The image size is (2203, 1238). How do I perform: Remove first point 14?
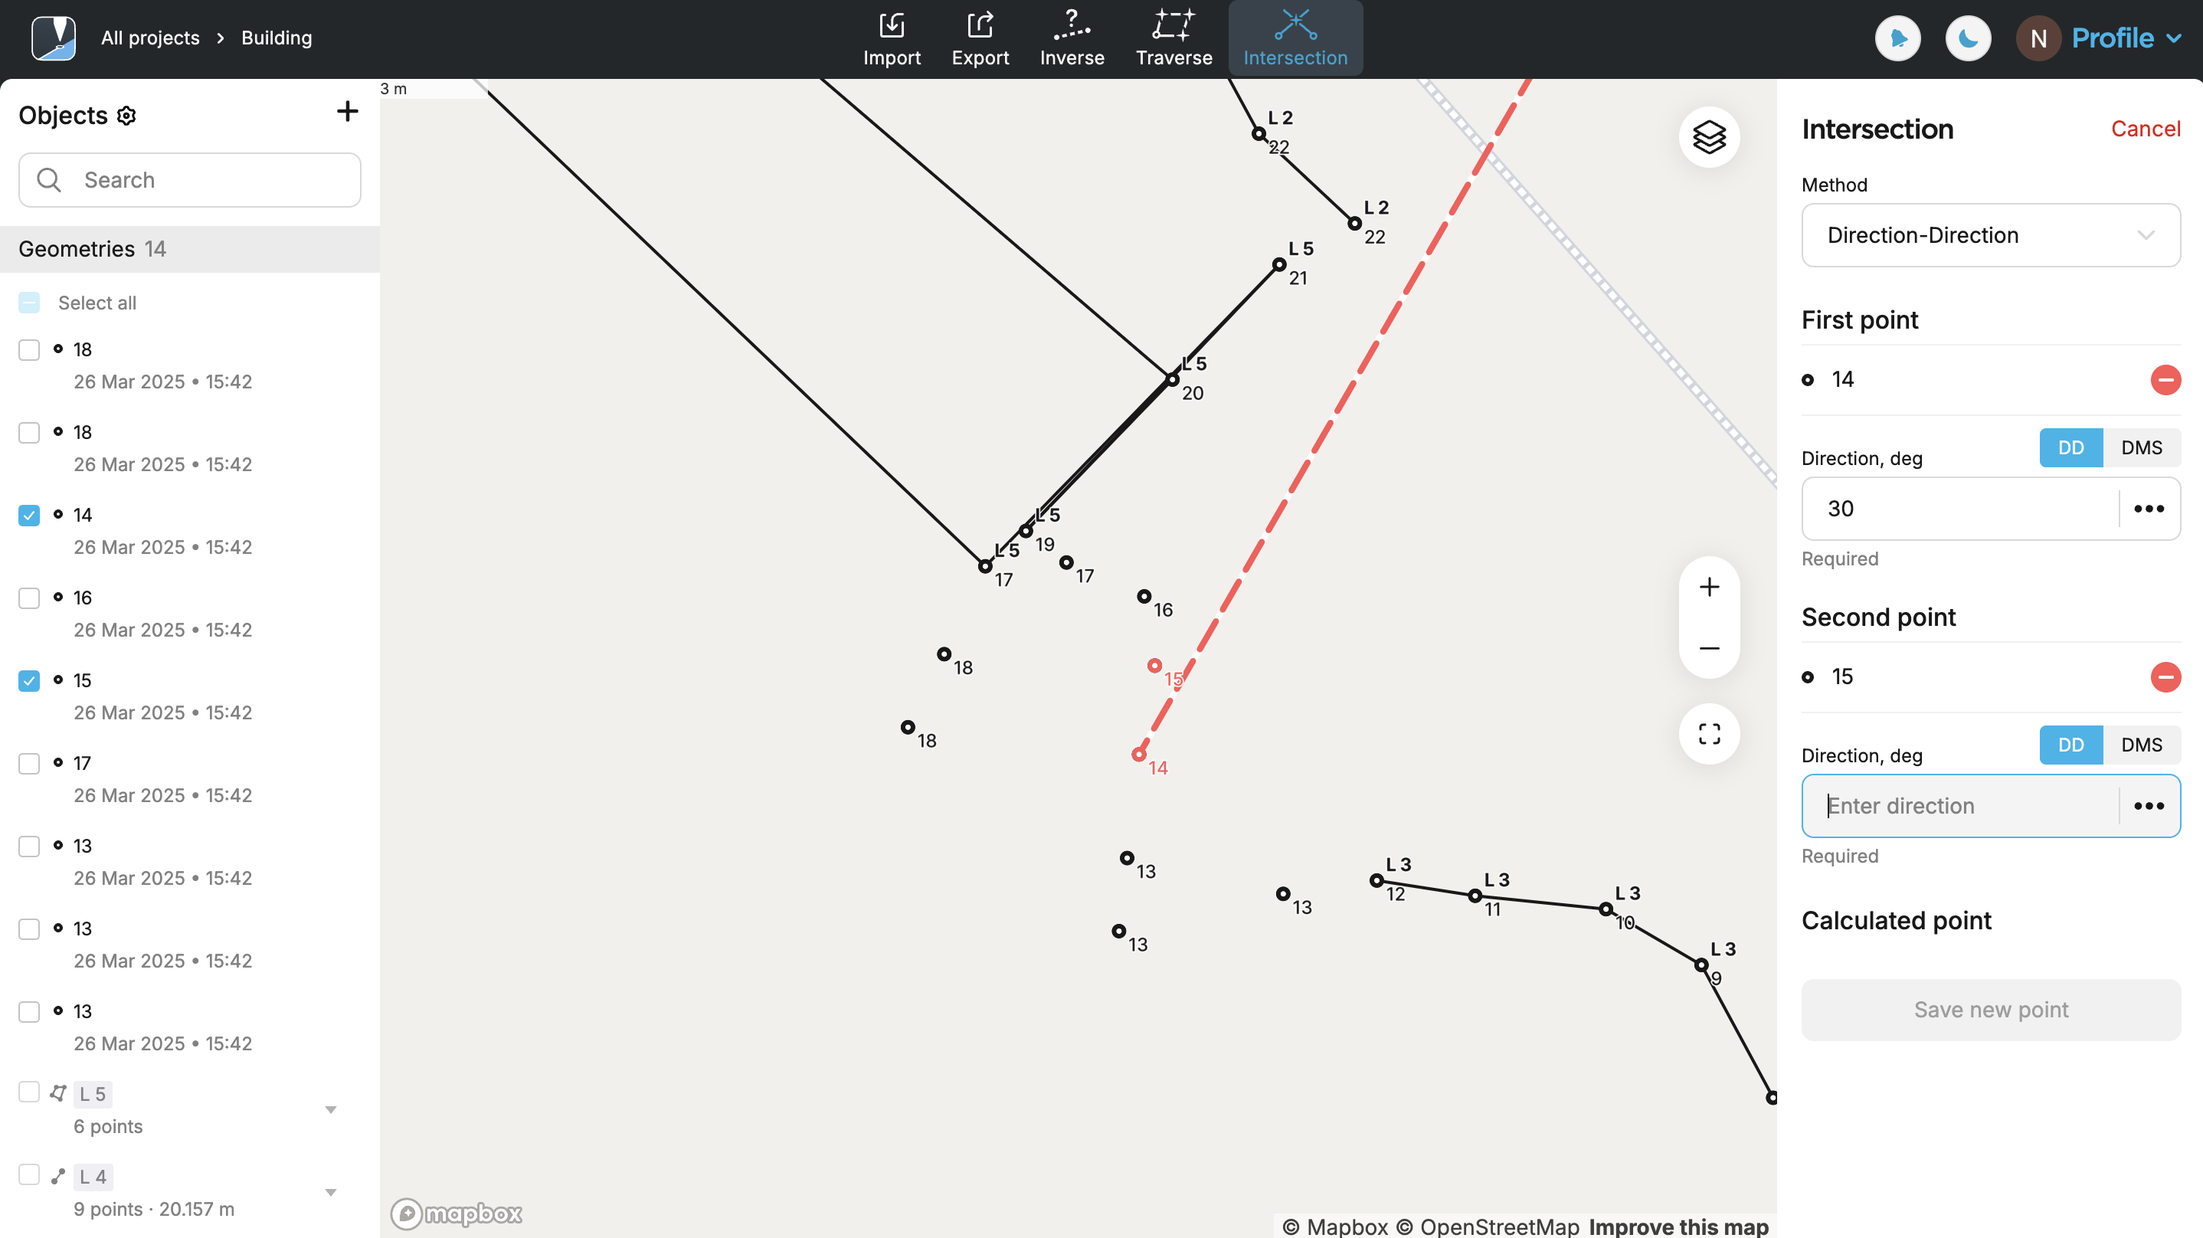click(x=2165, y=379)
